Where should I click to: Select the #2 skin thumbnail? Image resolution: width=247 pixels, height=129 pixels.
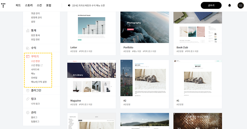pyautogui.click(x=145, y=78)
